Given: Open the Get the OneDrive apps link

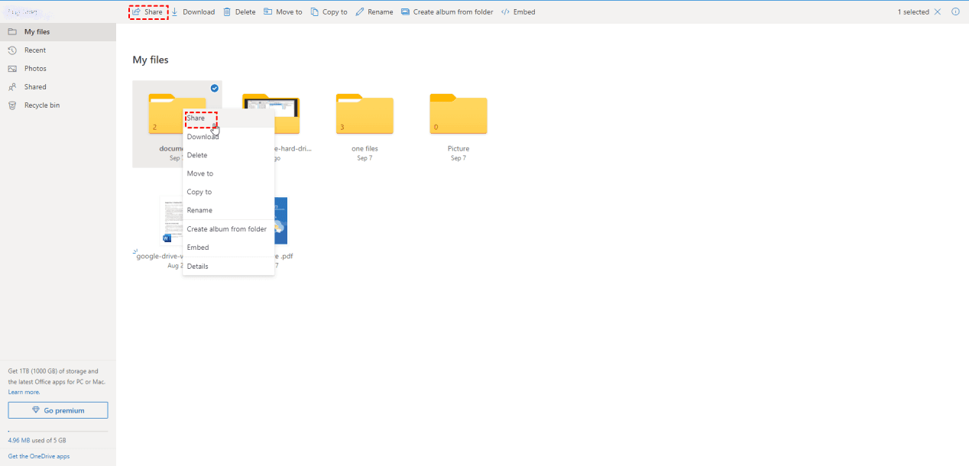Looking at the screenshot, I should pos(39,456).
